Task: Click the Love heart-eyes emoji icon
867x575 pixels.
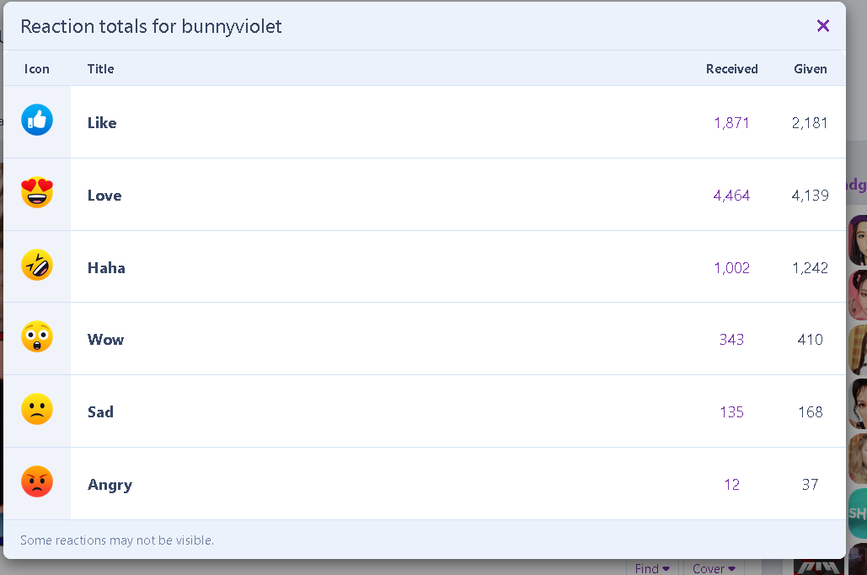Action: click(37, 192)
